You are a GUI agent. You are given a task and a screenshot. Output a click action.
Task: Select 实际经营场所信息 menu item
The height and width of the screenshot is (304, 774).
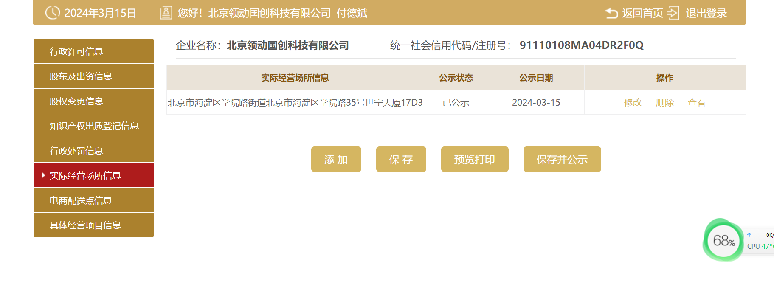point(94,175)
